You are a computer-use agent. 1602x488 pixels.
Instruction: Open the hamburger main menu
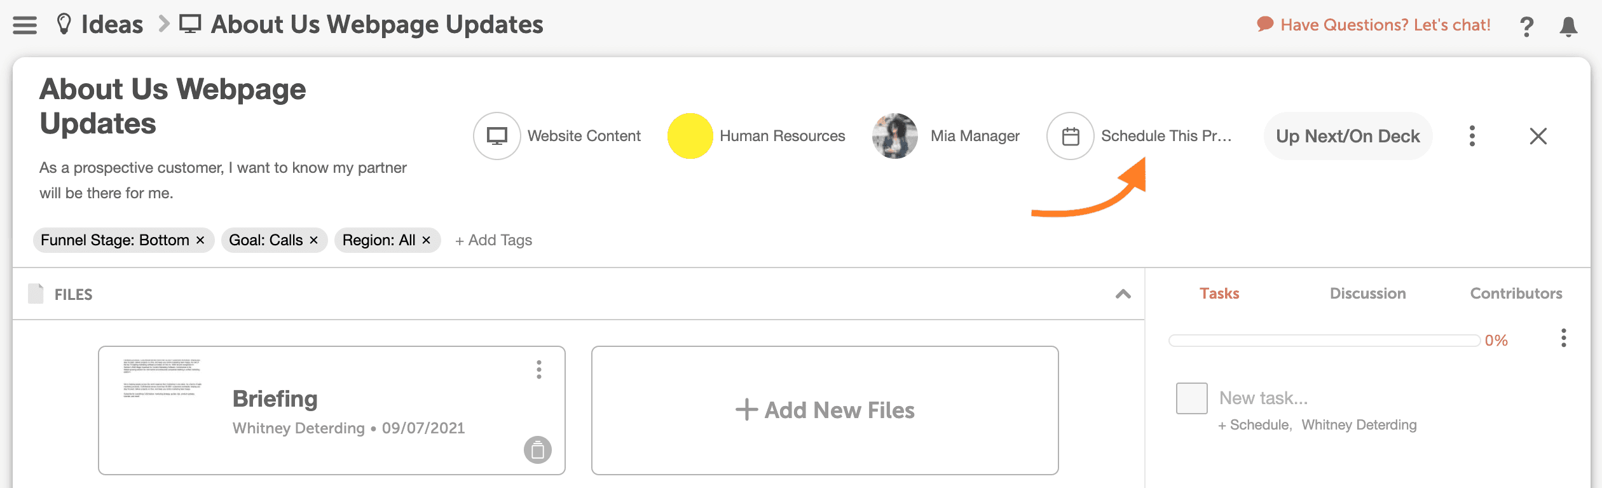25,25
